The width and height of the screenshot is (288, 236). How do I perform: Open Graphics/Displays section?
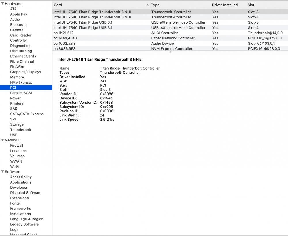click(26, 72)
